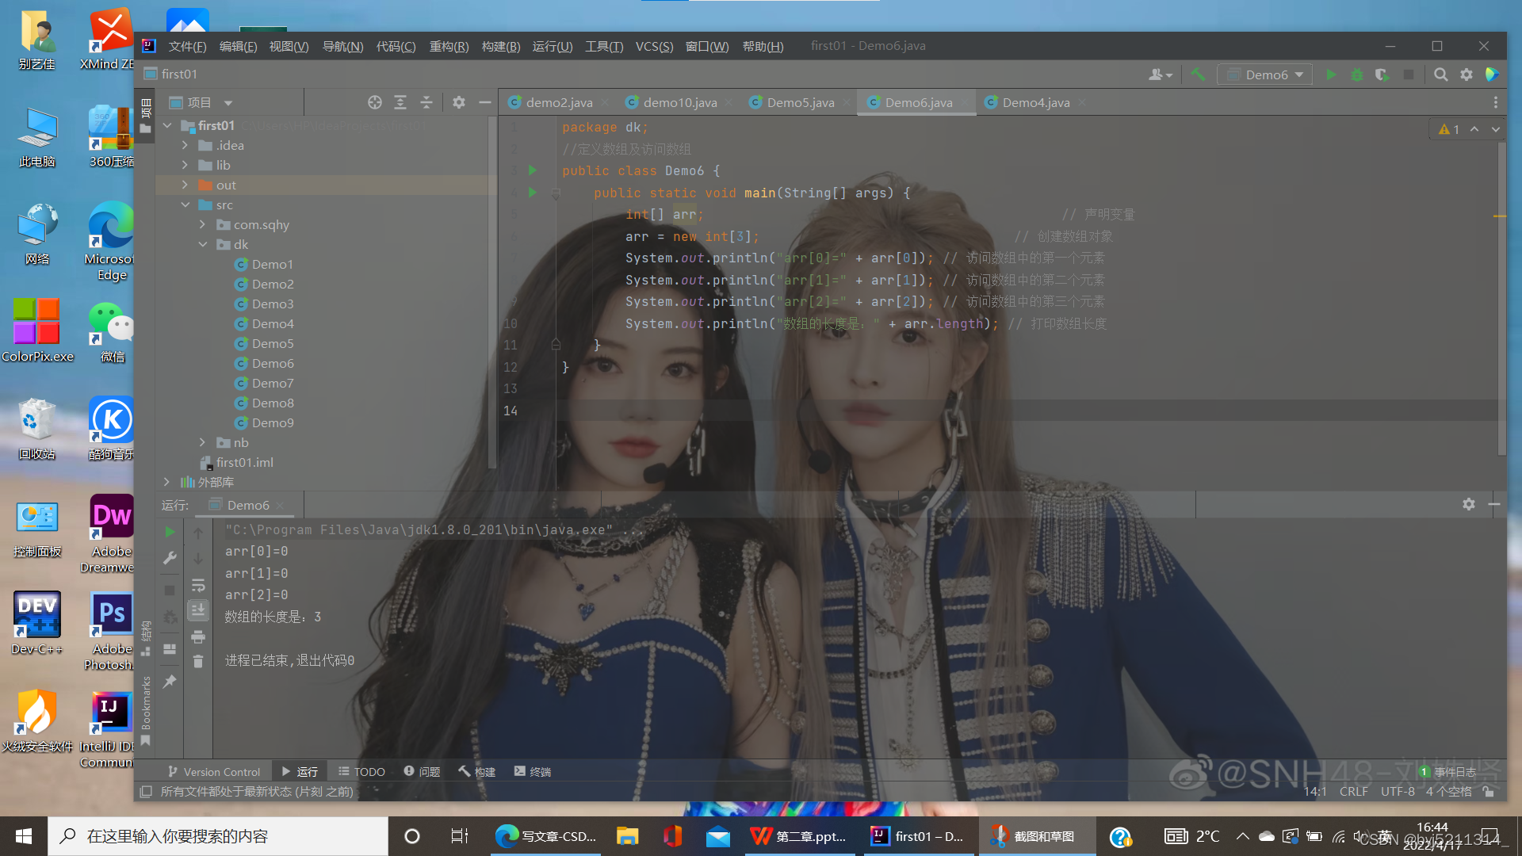Click Demo6 class in project tree
Image resolution: width=1522 pixels, height=856 pixels.
coord(271,363)
